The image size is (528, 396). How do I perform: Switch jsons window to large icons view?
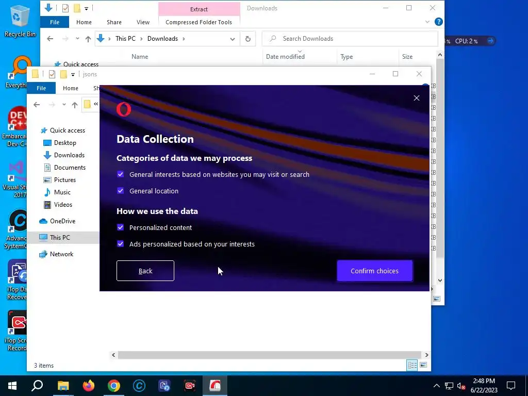(x=423, y=366)
